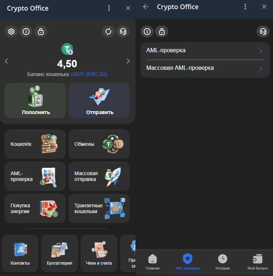Viewport: 273px width, 276px height.
Task: Open Покупка энергии tile
Action: point(35,208)
